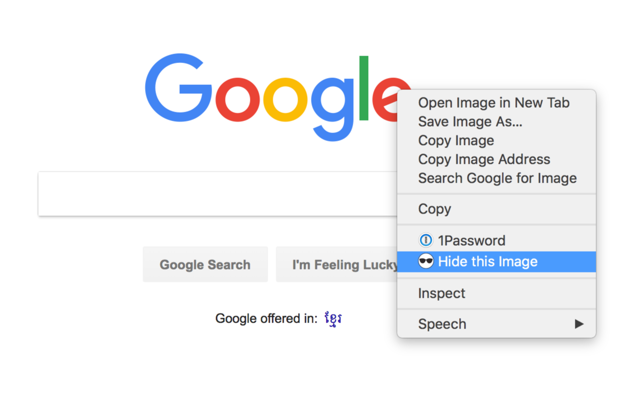Click the Speech disclosure triangle
636x397 pixels.
580,324
